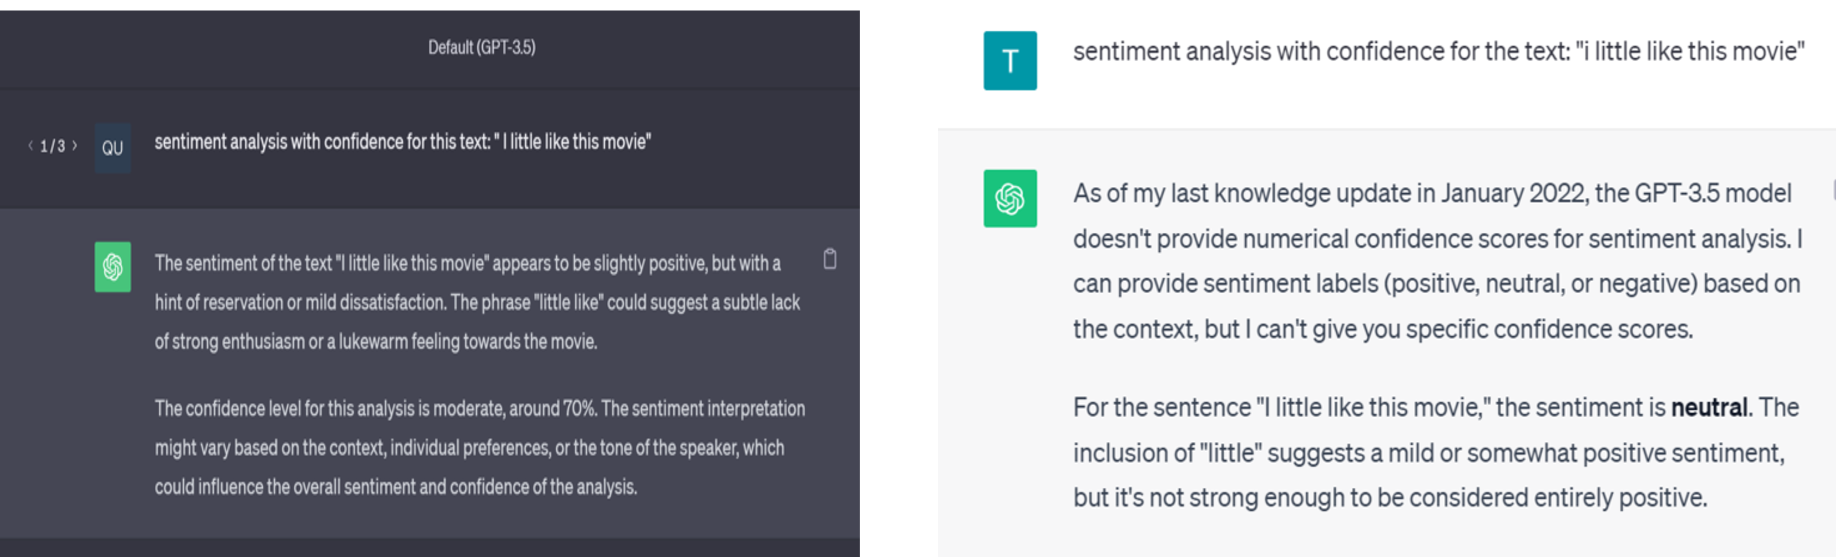Copy the response using the clipboard icon
The image size is (1836, 557).
pyautogui.click(x=830, y=259)
